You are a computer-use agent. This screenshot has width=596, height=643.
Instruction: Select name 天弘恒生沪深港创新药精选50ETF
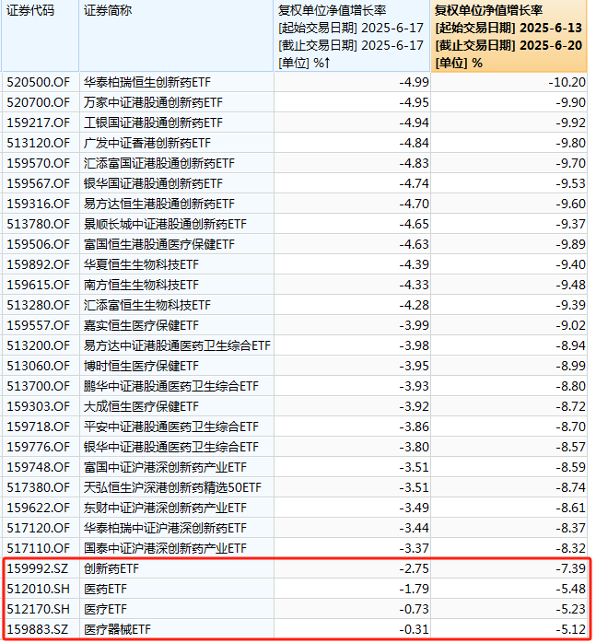point(172,487)
